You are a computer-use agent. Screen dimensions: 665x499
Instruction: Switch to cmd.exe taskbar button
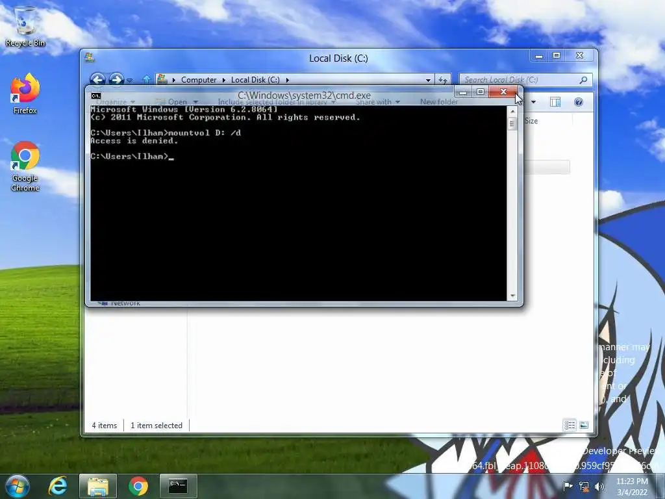[178, 486]
